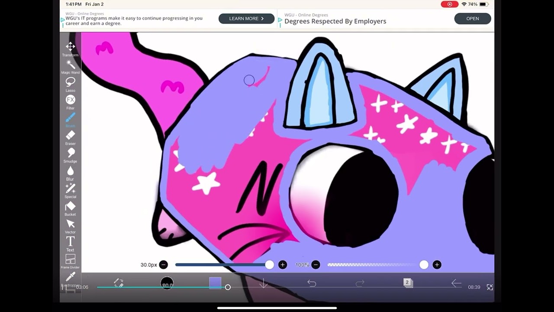Open the current purple color swatch
The width and height of the screenshot is (554, 312).
tap(215, 283)
